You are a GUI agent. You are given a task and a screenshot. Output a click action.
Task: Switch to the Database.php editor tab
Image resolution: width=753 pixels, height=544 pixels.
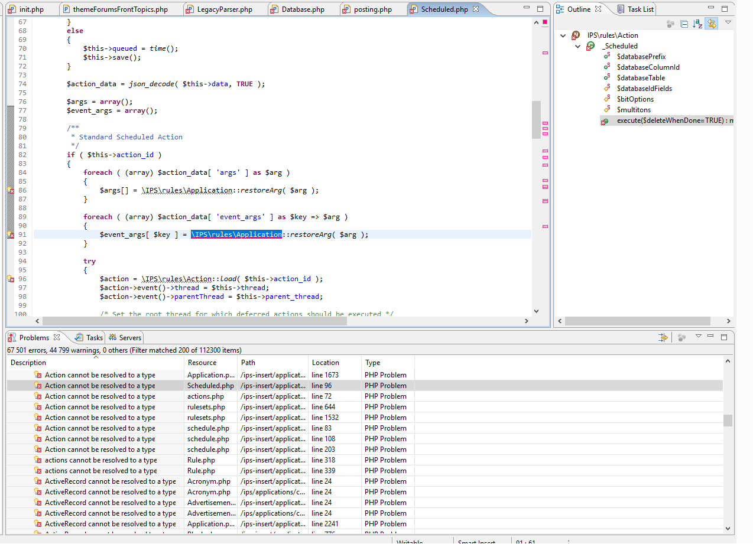point(302,9)
